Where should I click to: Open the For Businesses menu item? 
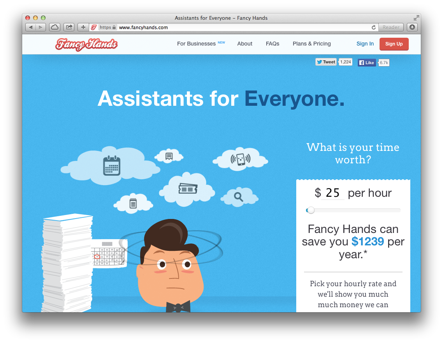(201, 44)
